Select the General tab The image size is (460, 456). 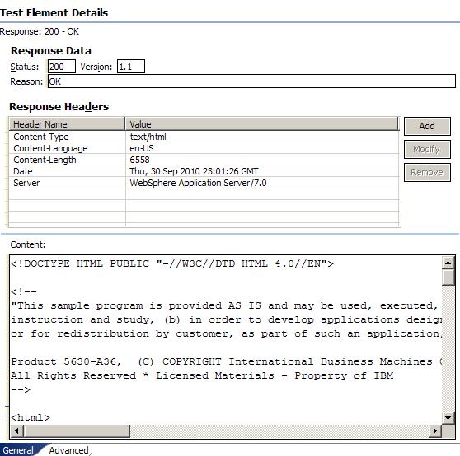click(x=18, y=450)
